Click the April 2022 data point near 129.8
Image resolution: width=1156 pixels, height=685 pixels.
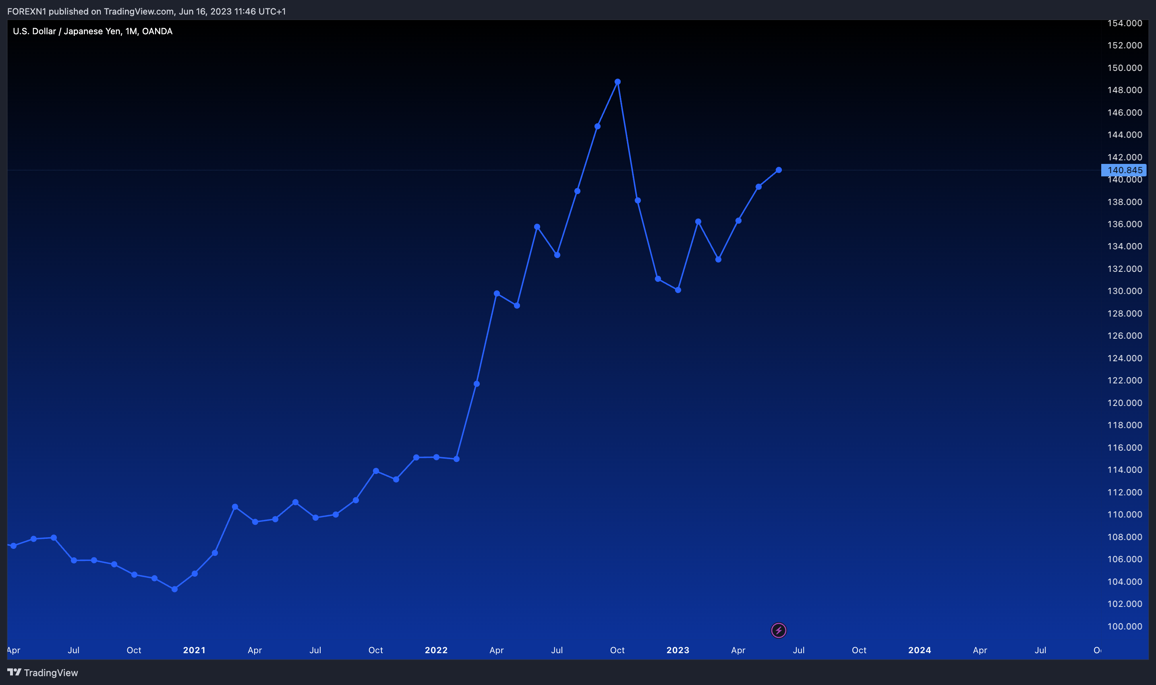click(497, 294)
